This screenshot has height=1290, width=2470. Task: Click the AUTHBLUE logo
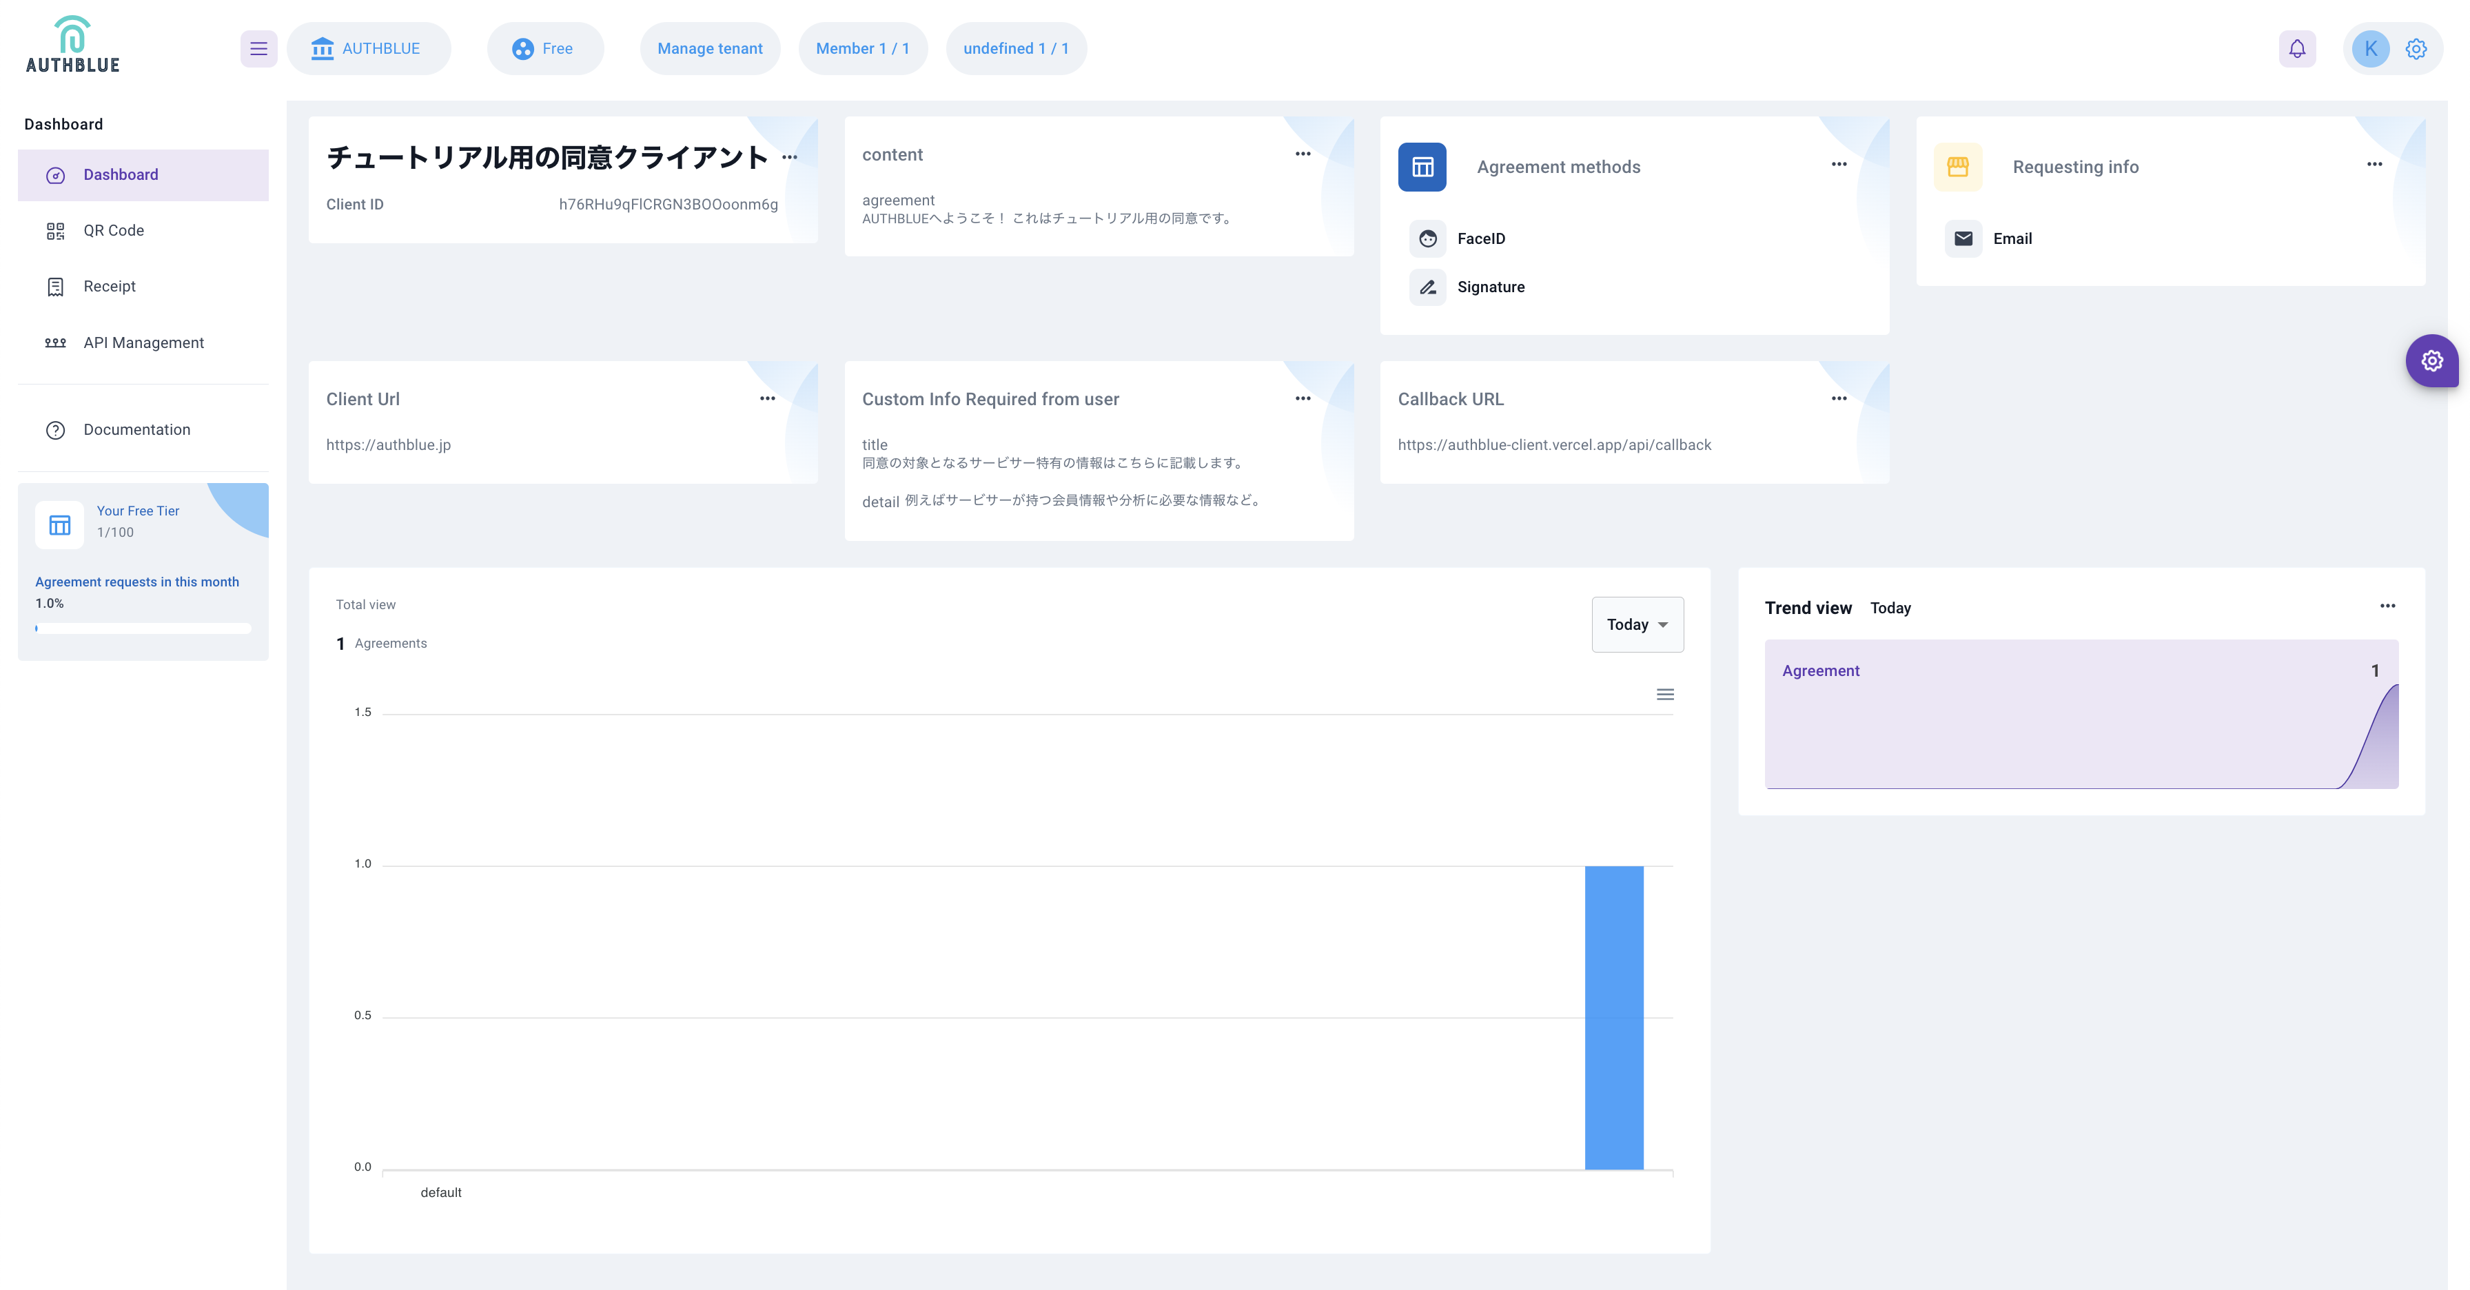[x=73, y=45]
